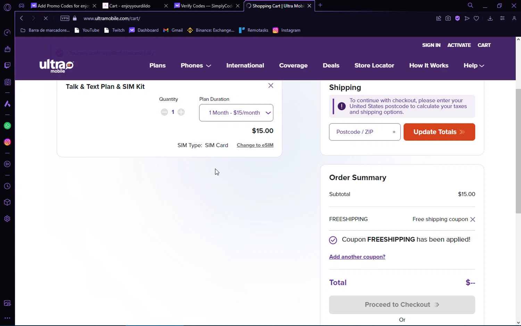Image resolution: width=521 pixels, height=326 pixels.
Task: Click the Ultra Mobile logo
Action: pyautogui.click(x=57, y=66)
